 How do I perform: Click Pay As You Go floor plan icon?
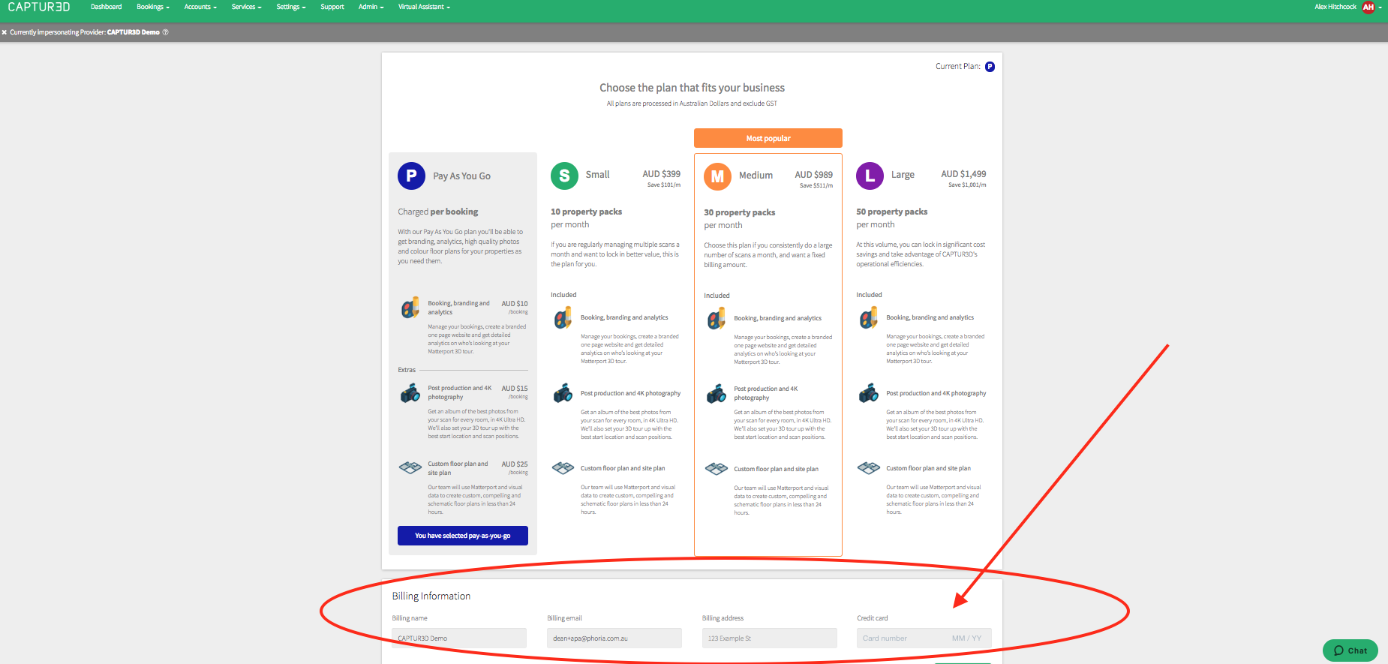click(x=410, y=467)
